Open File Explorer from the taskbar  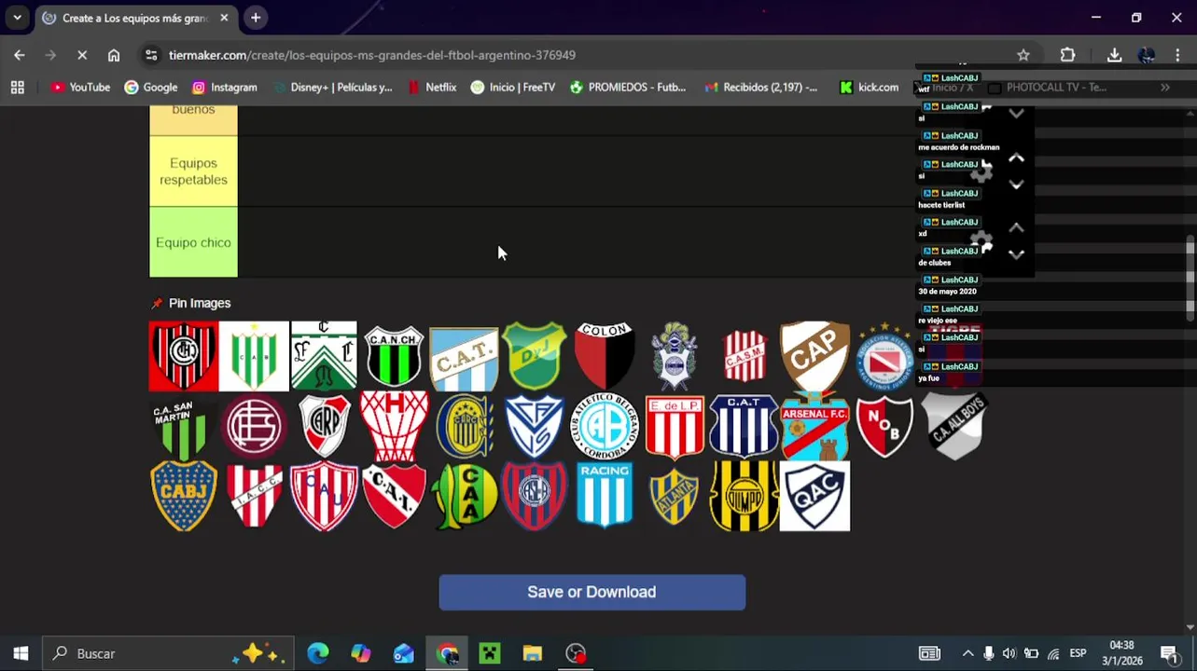pos(532,653)
